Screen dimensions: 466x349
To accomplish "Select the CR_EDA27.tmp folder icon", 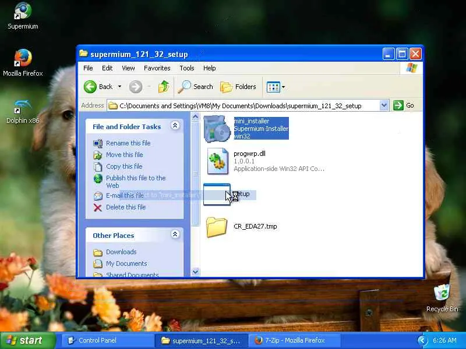I will pos(217,227).
